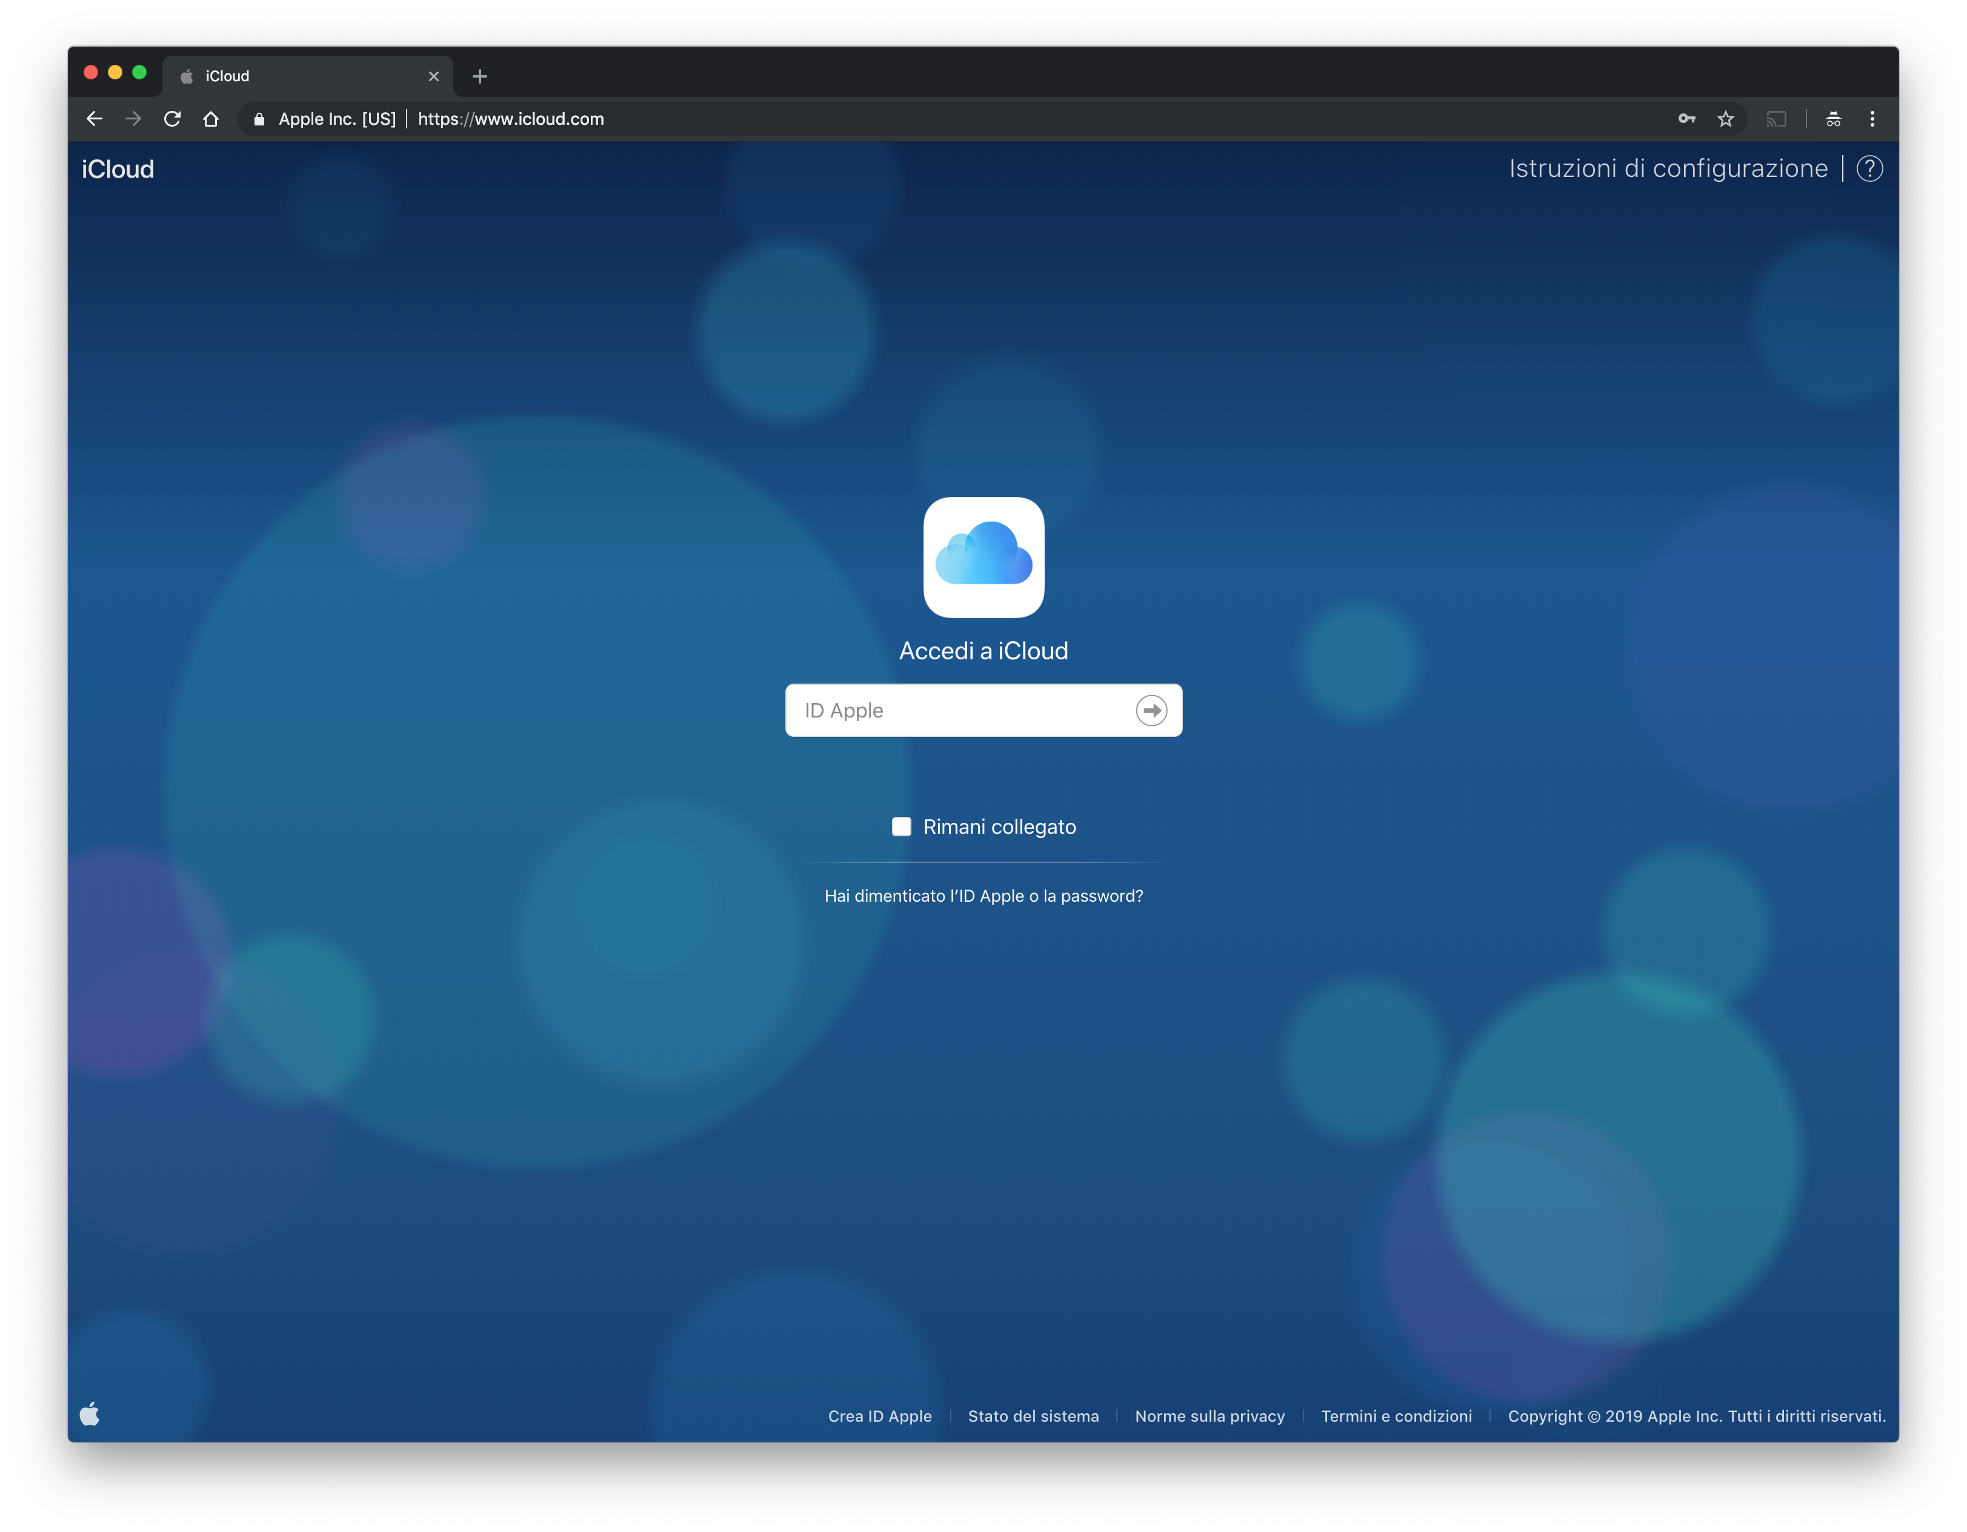Viewport: 1967px width, 1532px height.
Task: Click the cast screen icon
Action: tap(1776, 119)
